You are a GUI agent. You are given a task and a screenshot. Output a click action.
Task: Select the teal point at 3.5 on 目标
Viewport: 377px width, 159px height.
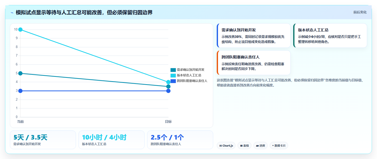point(168,86)
